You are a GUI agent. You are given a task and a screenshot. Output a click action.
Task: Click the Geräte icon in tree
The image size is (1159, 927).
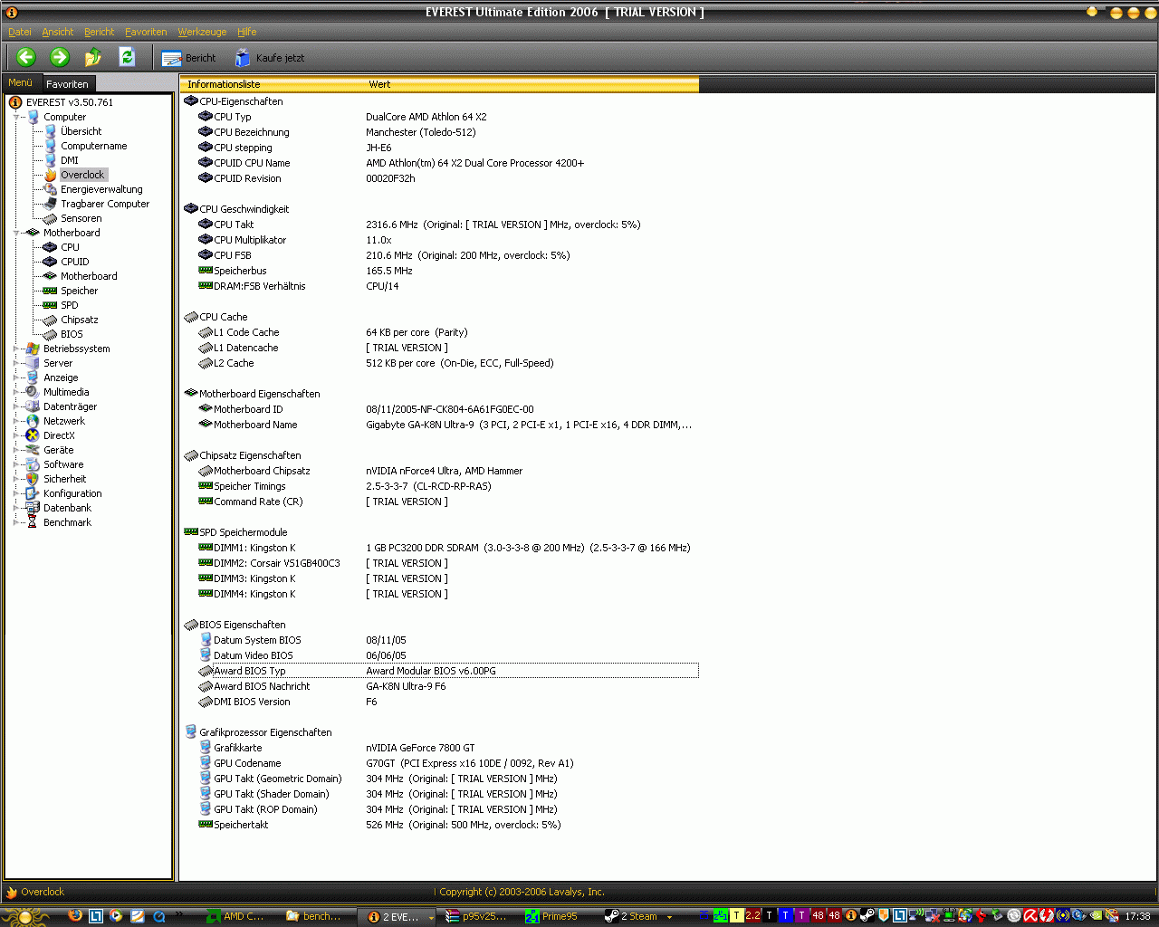coord(33,450)
